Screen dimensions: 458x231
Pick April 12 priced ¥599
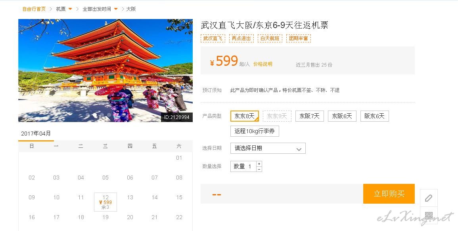point(105,202)
